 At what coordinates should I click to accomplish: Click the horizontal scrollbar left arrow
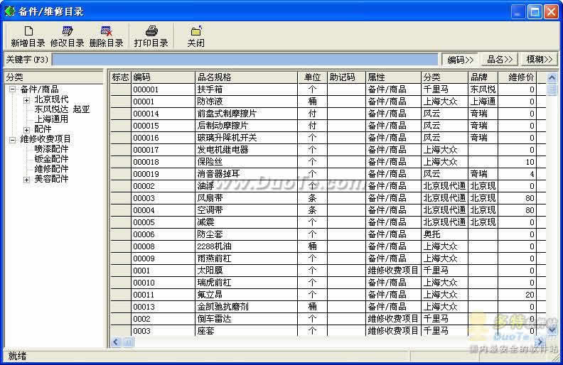116,342
